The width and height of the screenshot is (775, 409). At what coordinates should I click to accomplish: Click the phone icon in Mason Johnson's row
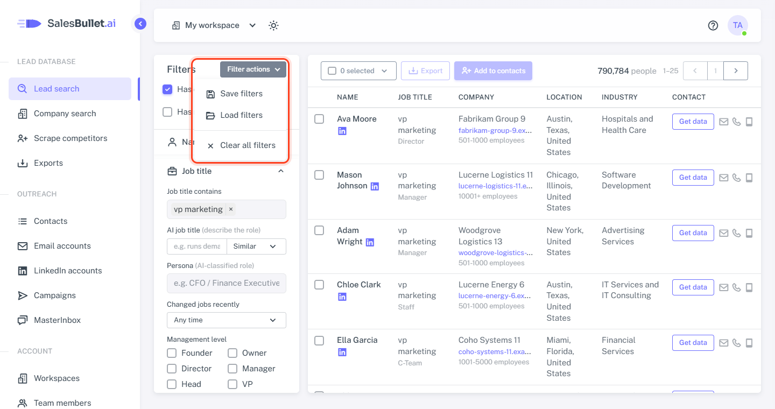(x=737, y=178)
